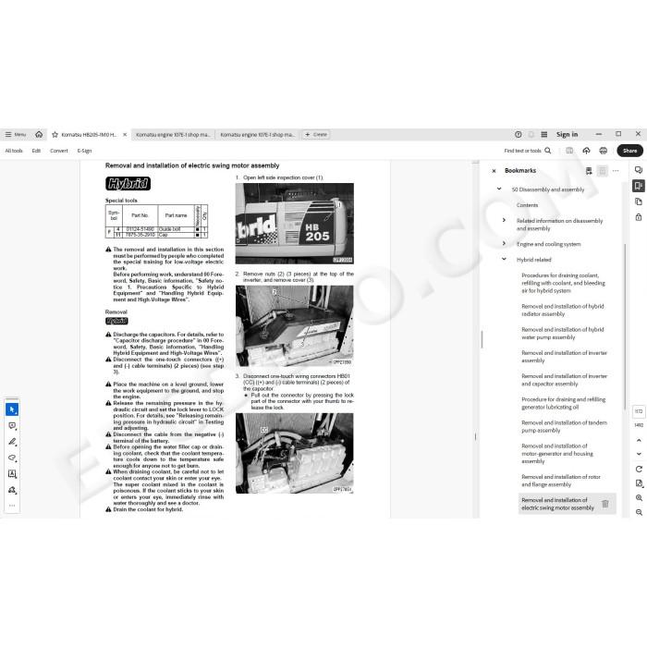This screenshot has width=647, height=647.
Task: Click the search magnifier icon
Action: click(x=547, y=151)
